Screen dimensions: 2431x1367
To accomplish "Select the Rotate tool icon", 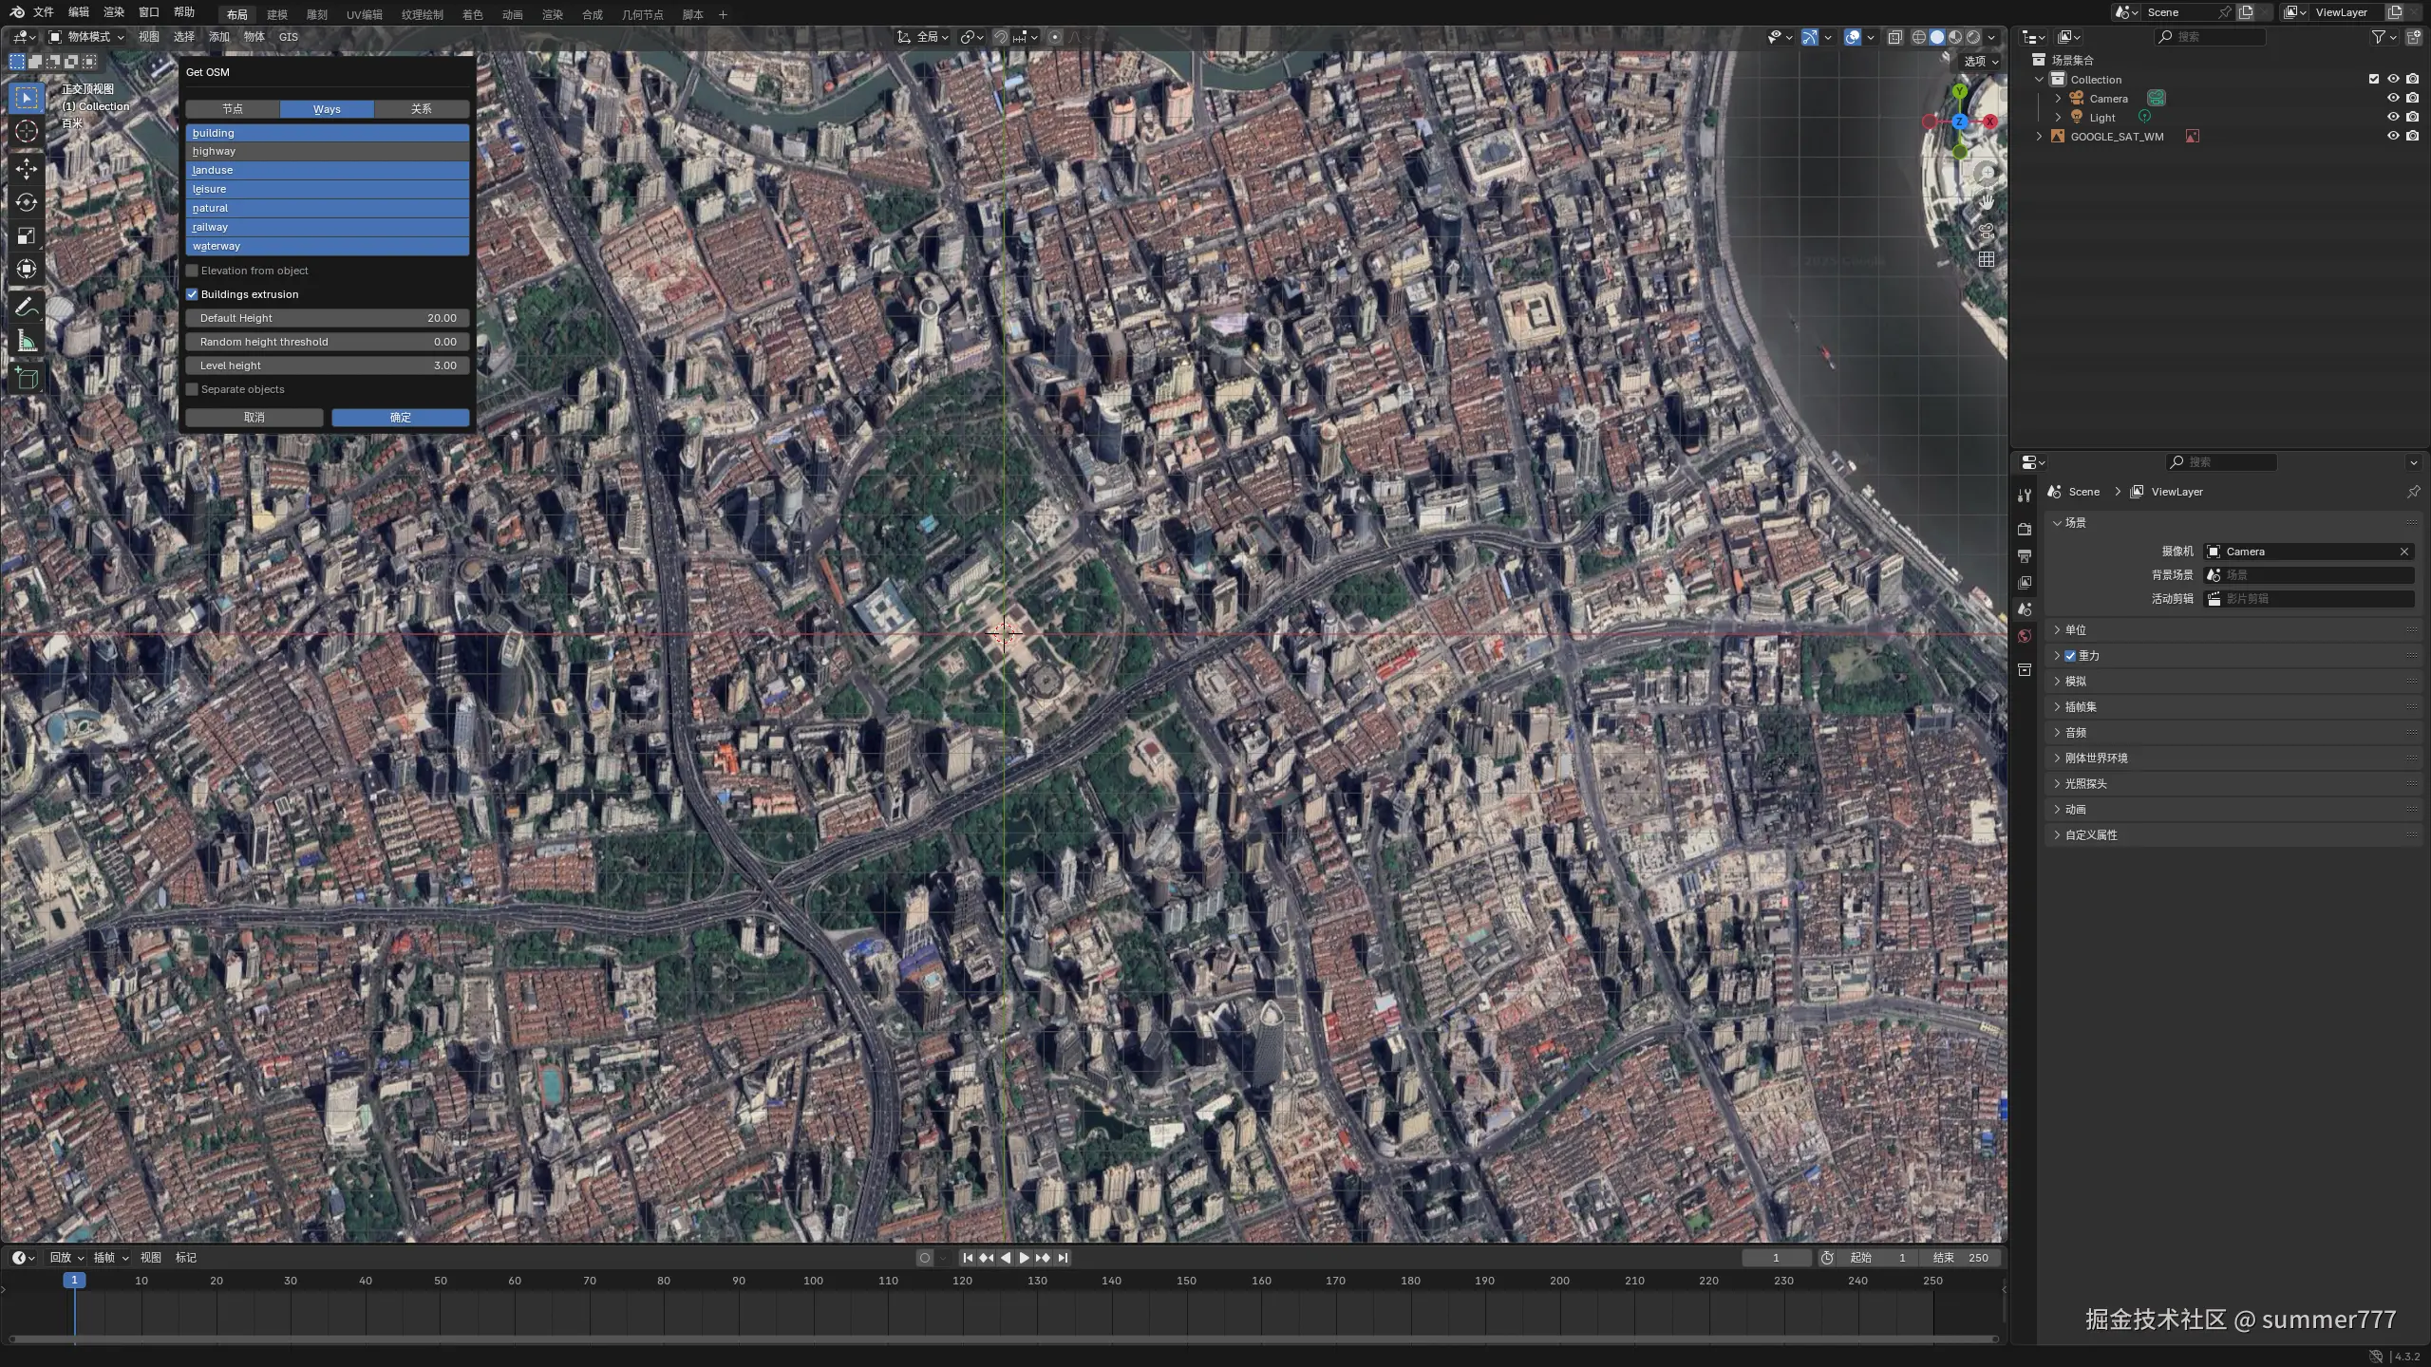I will point(27,202).
